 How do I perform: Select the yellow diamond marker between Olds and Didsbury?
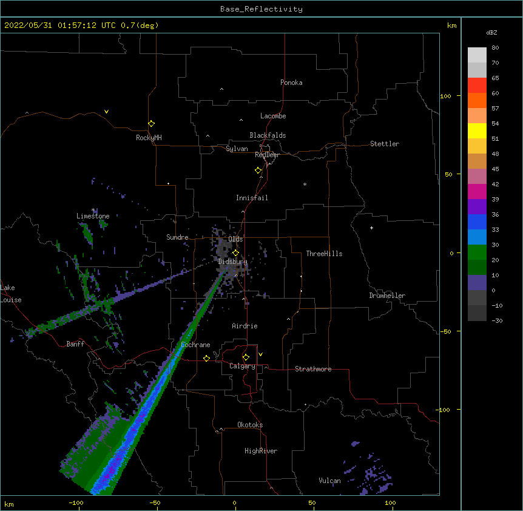tap(235, 253)
